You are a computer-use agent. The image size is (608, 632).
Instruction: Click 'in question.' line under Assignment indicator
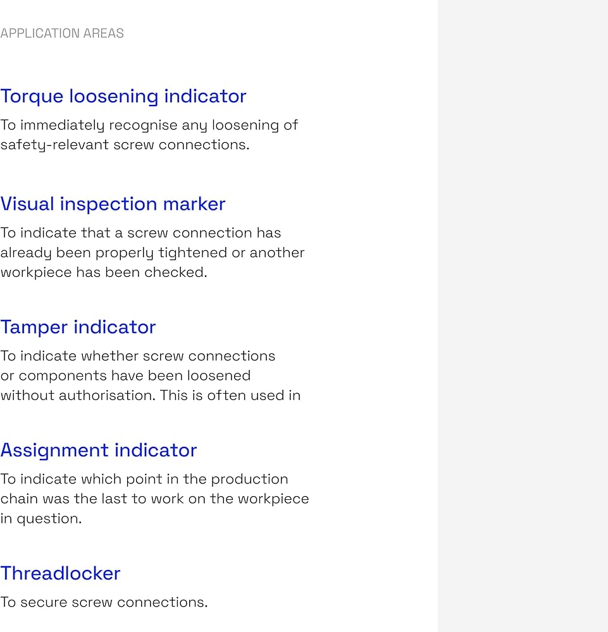coord(40,519)
